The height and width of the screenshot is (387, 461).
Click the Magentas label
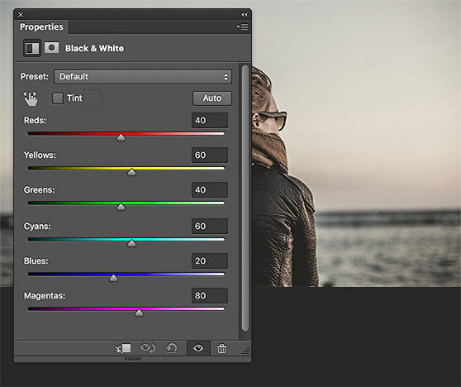click(45, 296)
